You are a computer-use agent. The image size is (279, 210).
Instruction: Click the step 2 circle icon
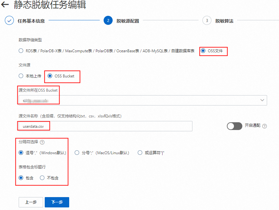tap(108, 21)
